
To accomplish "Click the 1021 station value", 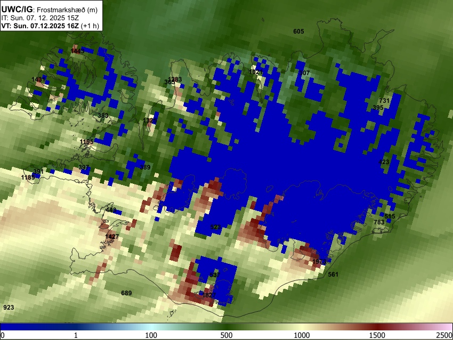I will click(256, 72).
